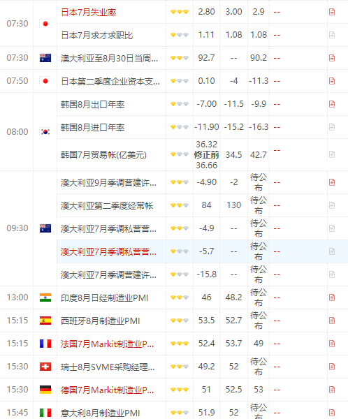348x419 pixels.
Task: Open report icon for 日本7月失业率
Action: coord(332,12)
